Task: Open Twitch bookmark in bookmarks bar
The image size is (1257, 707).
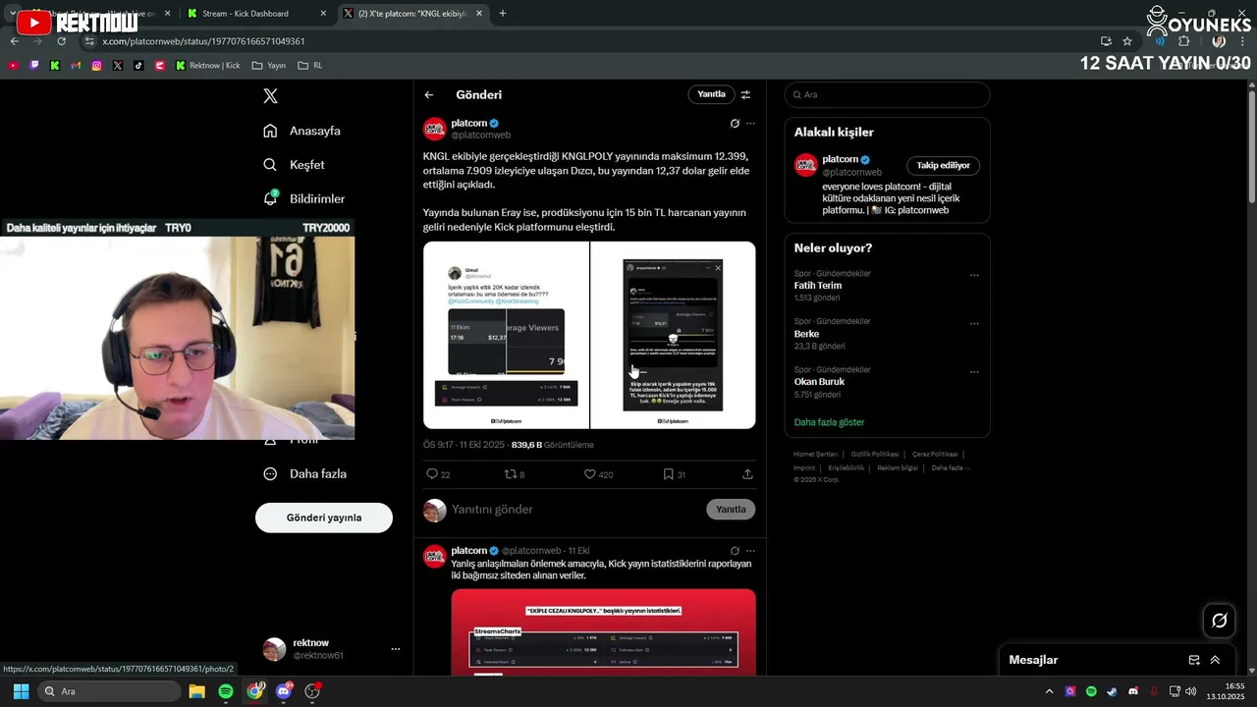Action: click(x=34, y=66)
